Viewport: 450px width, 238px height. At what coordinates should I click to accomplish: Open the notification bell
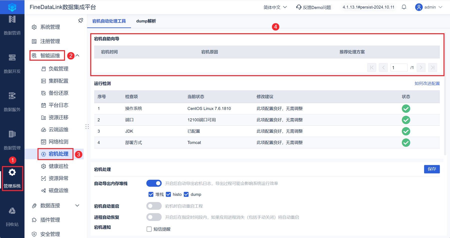point(404,7)
